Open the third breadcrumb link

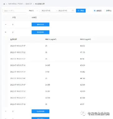click(28, 4)
